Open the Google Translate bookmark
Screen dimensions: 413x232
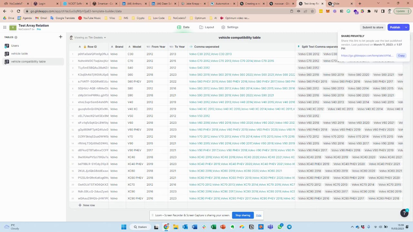(62, 18)
